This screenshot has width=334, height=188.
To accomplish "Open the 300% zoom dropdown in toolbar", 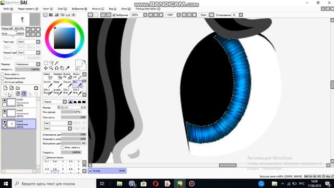I will tap(145, 15).
